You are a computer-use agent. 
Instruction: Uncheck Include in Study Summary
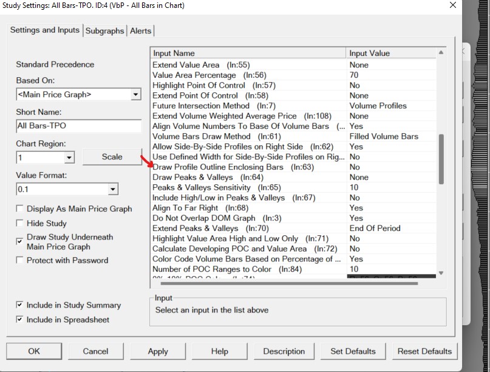point(19,305)
